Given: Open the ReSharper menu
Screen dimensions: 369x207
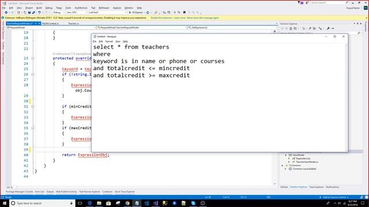Looking at the screenshot, I should 104,7.
